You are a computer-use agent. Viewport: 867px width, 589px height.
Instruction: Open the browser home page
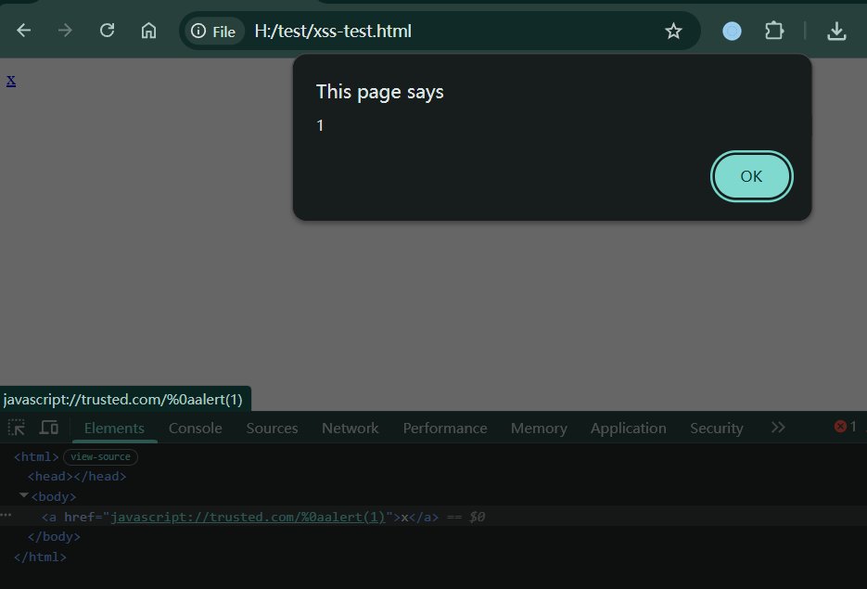(x=148, y=31)
